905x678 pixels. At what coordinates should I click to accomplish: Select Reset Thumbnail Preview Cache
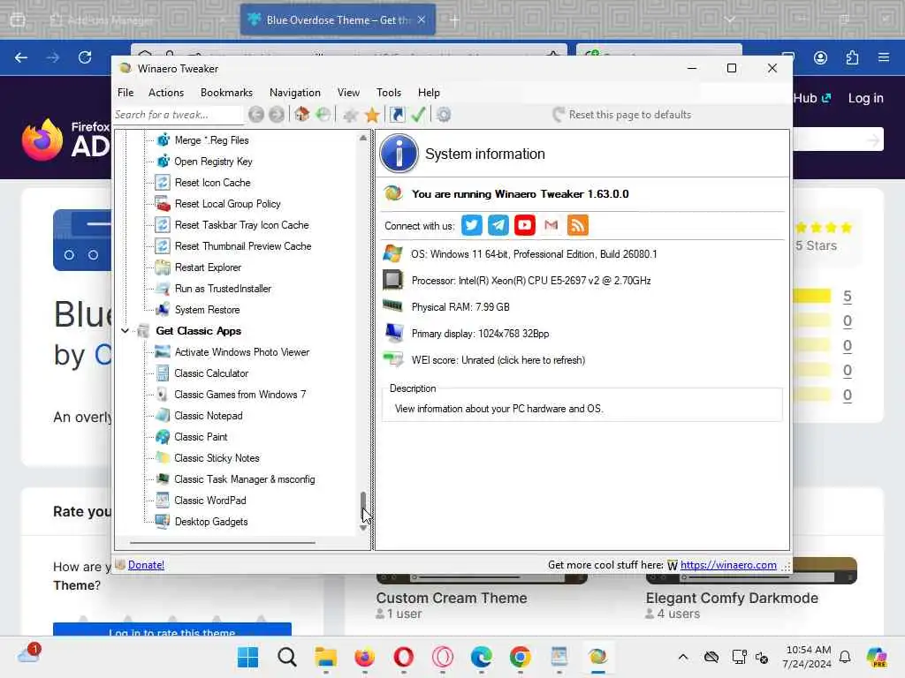pyautogui.click(x=243, y=246)
